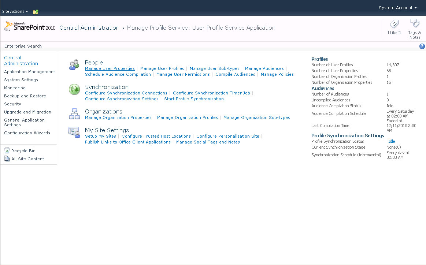Click the All Site Content document icon

[7, 158]
